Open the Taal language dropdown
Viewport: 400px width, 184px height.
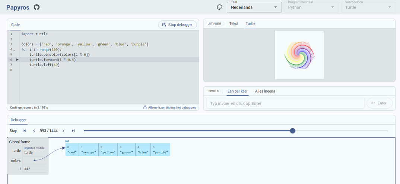[254, 7]
